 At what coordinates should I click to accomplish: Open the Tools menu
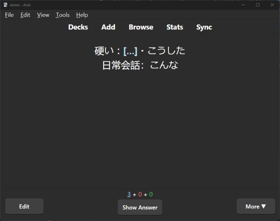pyautogui.click(x=63, y=15)
